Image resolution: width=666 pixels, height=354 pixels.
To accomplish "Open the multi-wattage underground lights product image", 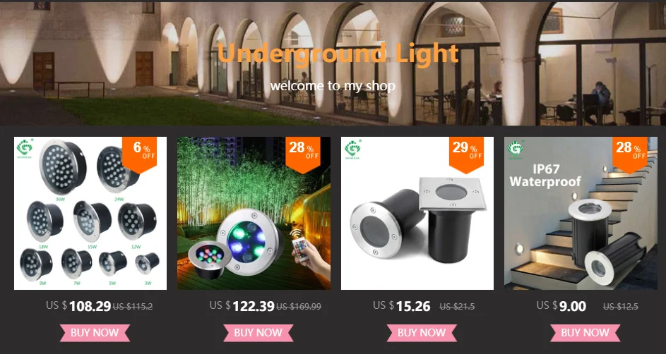I will [x=90, y=213].
